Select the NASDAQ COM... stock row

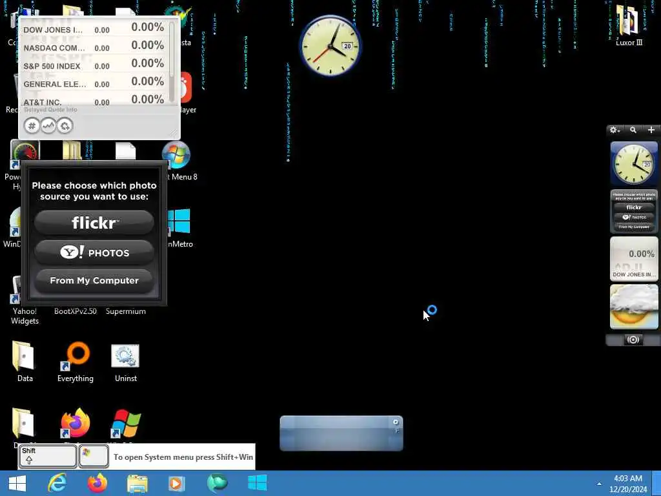tap(94, 46)
